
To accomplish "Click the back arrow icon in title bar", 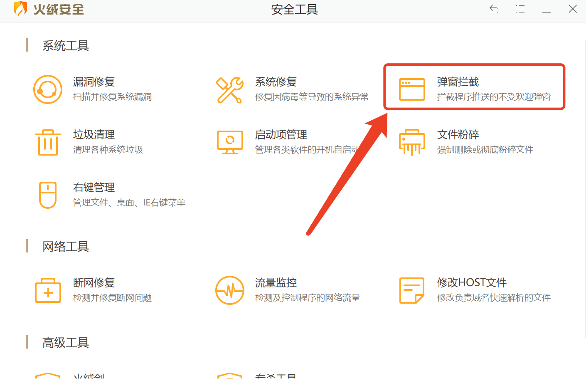I will pyautogui.click(x=494, y=9).
